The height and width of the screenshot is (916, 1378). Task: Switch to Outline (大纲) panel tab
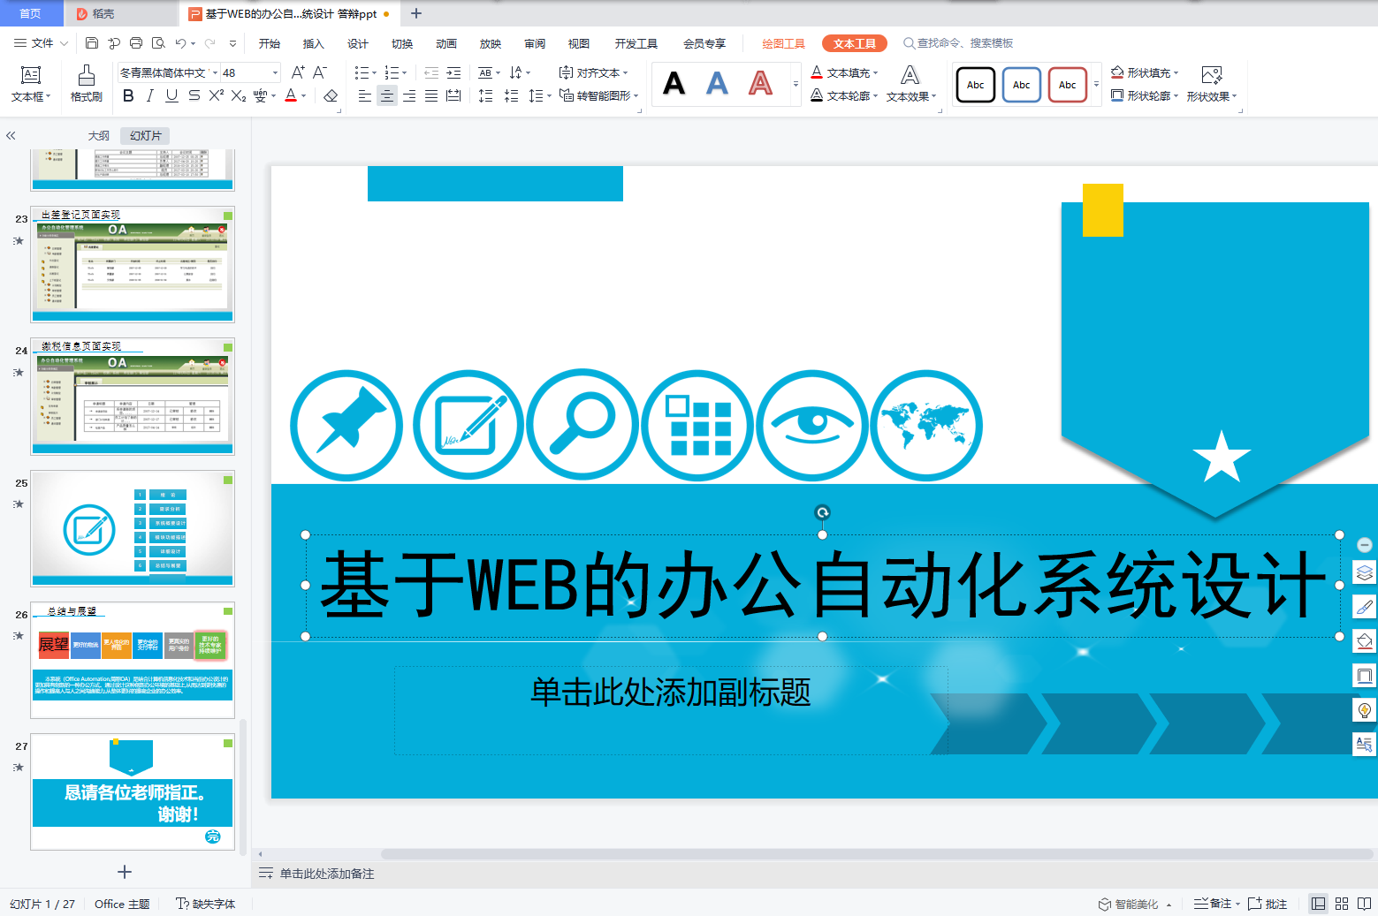(x=99, y=135)
